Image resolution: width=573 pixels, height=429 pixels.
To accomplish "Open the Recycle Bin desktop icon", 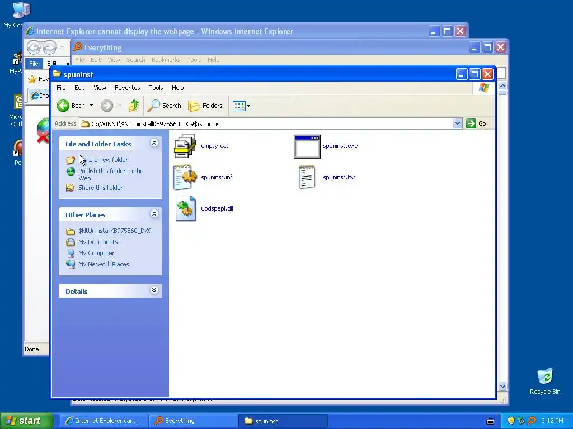I will [x=545, y=381].
